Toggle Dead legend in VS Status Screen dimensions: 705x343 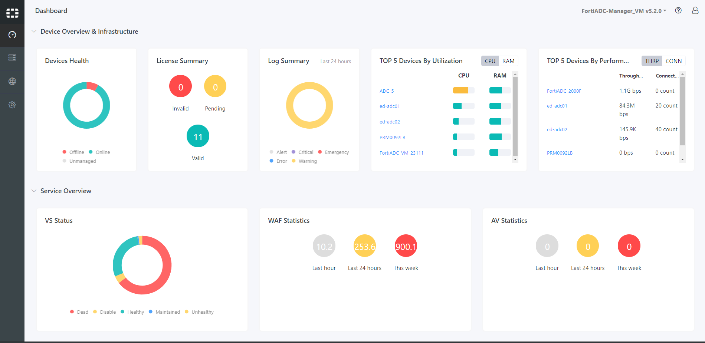pos(79,312)
